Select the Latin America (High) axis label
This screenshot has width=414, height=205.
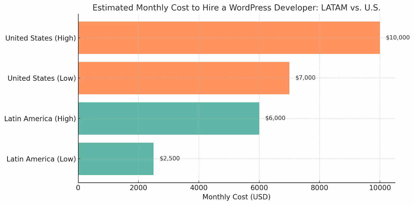[40, 119]
